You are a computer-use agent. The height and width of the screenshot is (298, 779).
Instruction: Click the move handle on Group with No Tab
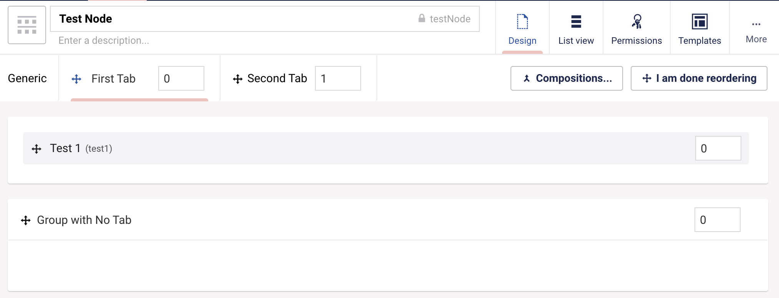coord(25,220)
